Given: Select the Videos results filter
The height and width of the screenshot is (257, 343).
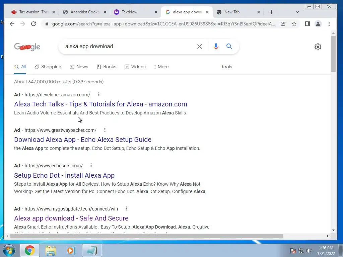Looking at the screenshot, I should pos(135,67).
